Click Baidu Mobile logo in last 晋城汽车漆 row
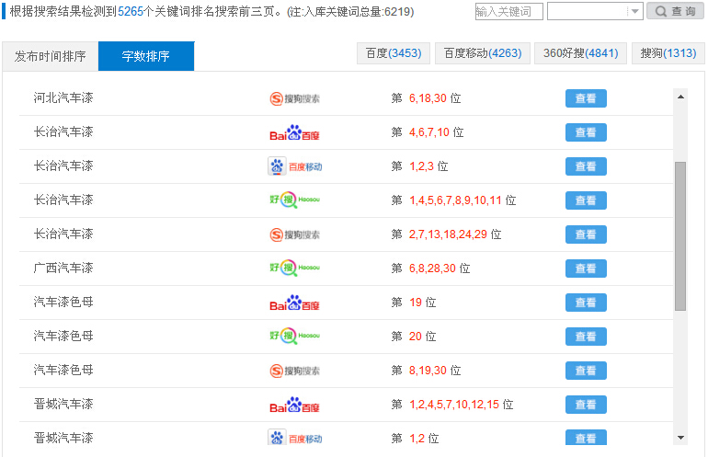Viewport: 708px width, 457px height. [294, 438]
